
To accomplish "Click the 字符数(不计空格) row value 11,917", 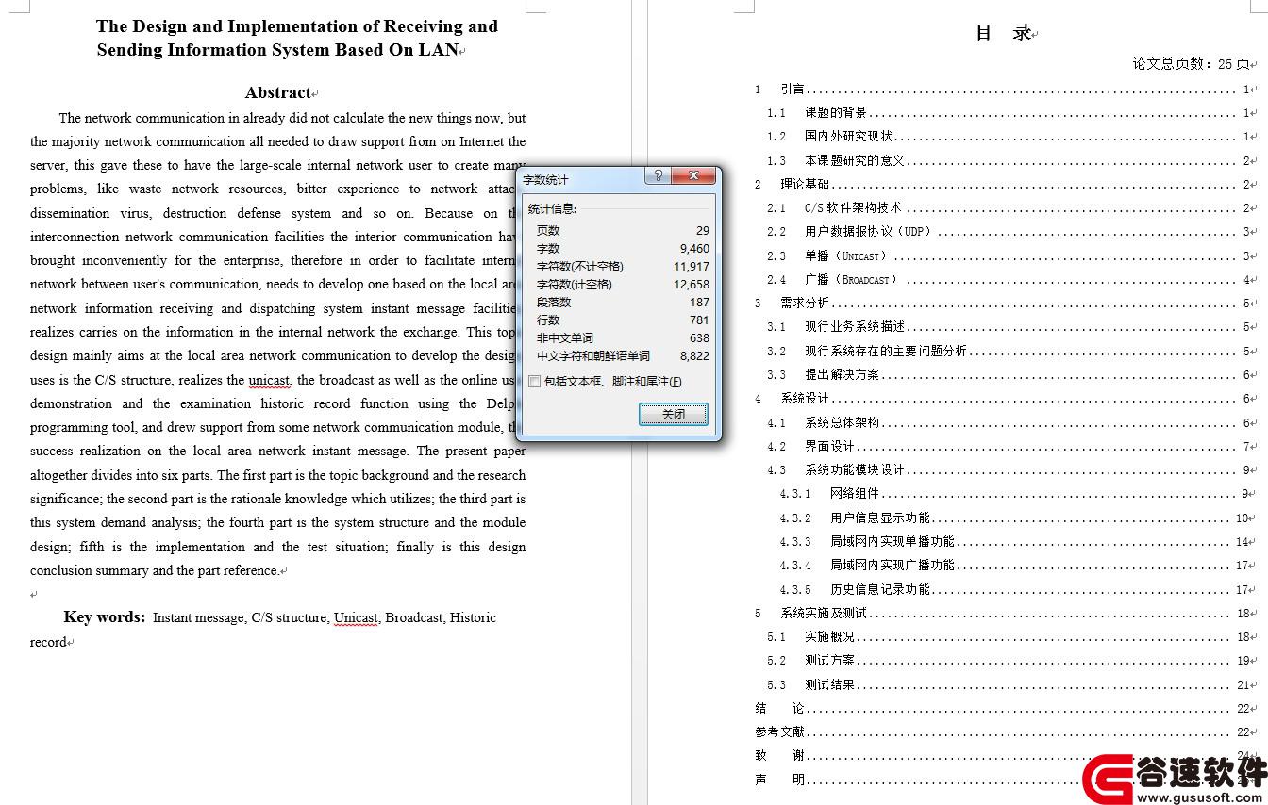I will (692, 266).
